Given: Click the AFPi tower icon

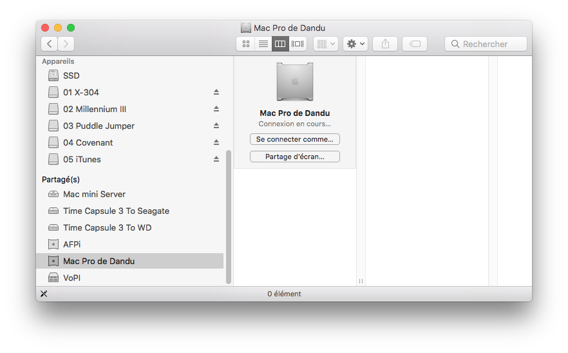Looking at the screenshot, I should (x=53, y=244).
